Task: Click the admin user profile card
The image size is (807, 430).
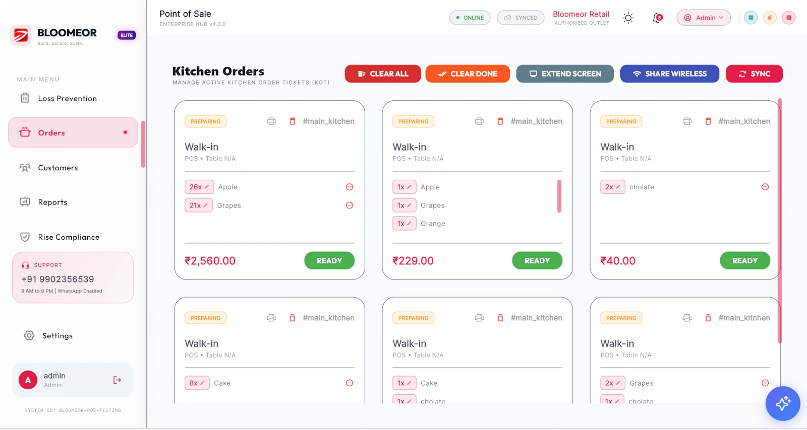Action: click(x=73, y=380)
